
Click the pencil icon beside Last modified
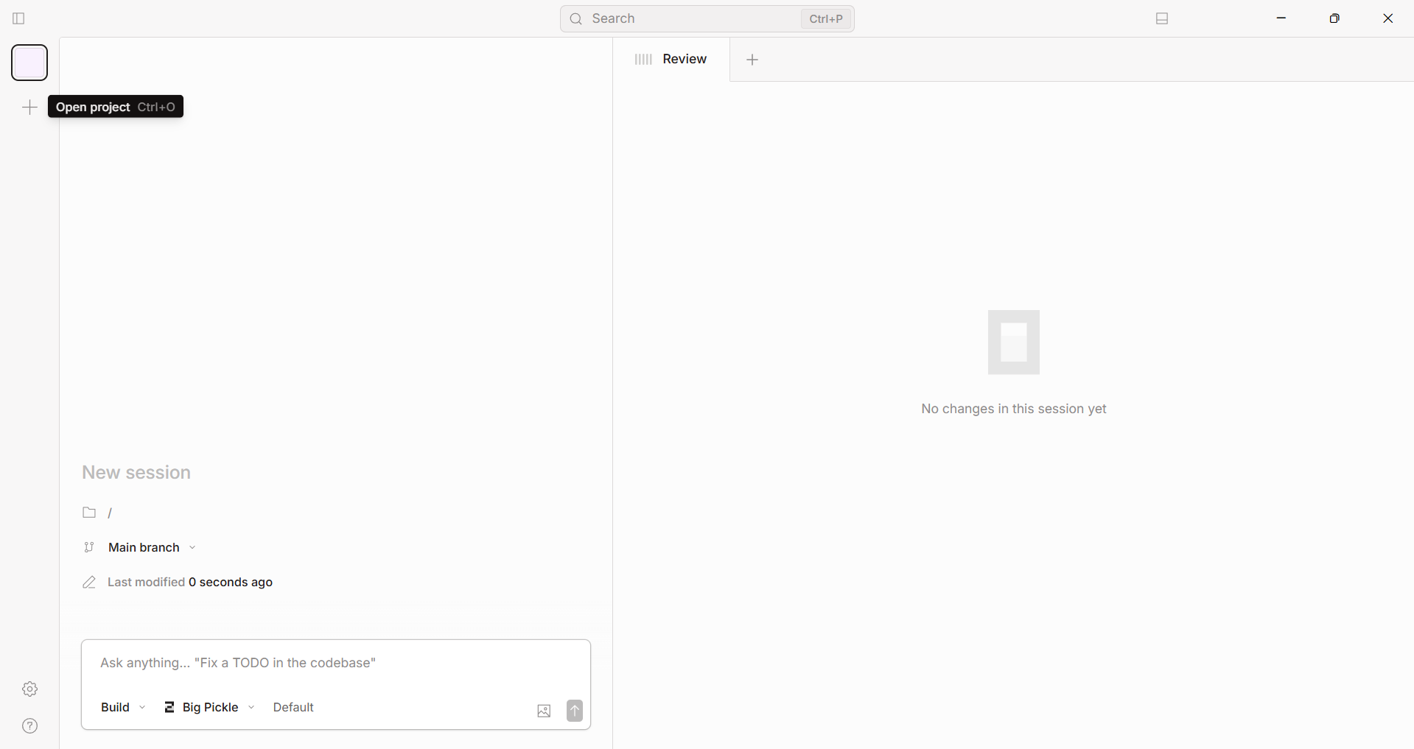(89, 583)
